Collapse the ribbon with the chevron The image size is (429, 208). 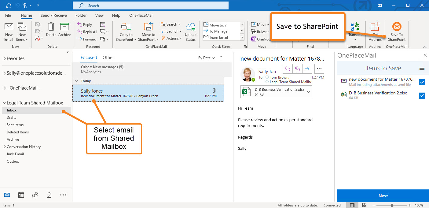click(x=424, y=47)
